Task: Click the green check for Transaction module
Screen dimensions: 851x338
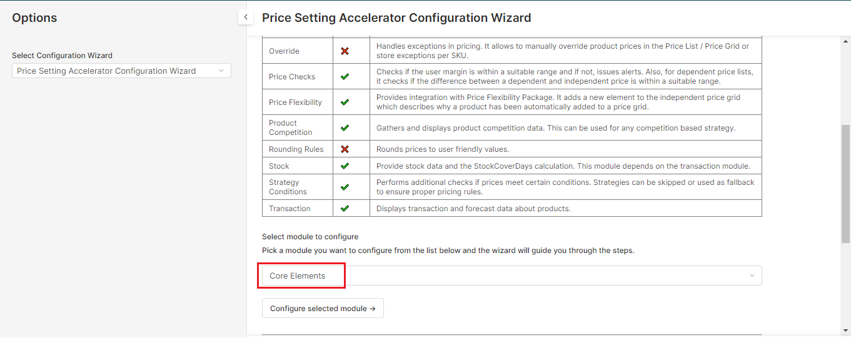Action: coord(345,209)
